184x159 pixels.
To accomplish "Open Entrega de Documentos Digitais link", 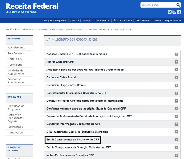I will click(x=16, y=118).
